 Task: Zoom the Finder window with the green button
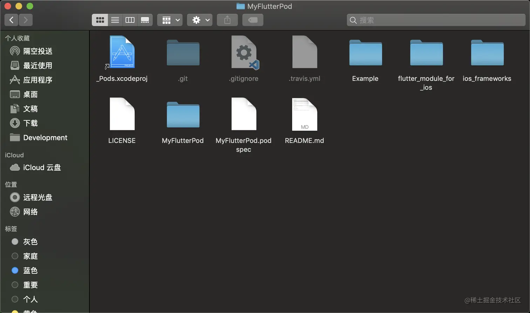[30, 6]
